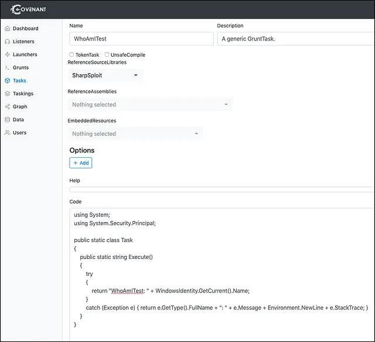Open the ReferenceAssemblies dropdown

click(x=150, y=105)
